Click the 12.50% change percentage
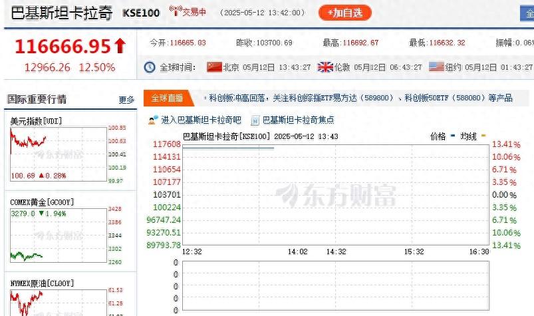Screen dimensions: 534x316 97,67
